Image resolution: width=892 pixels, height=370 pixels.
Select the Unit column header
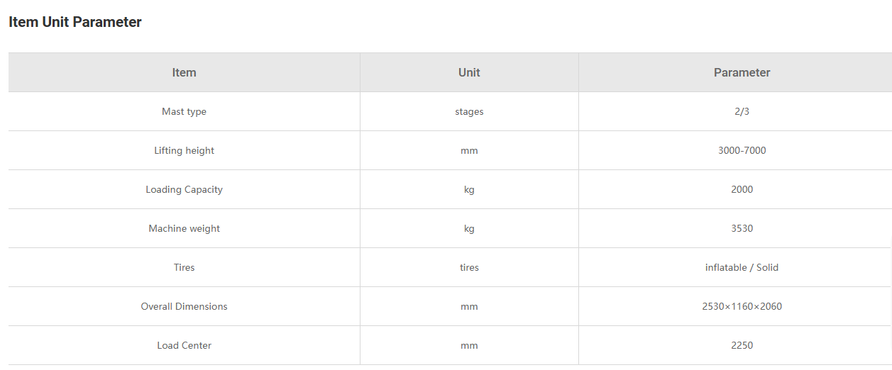(469, 72)
